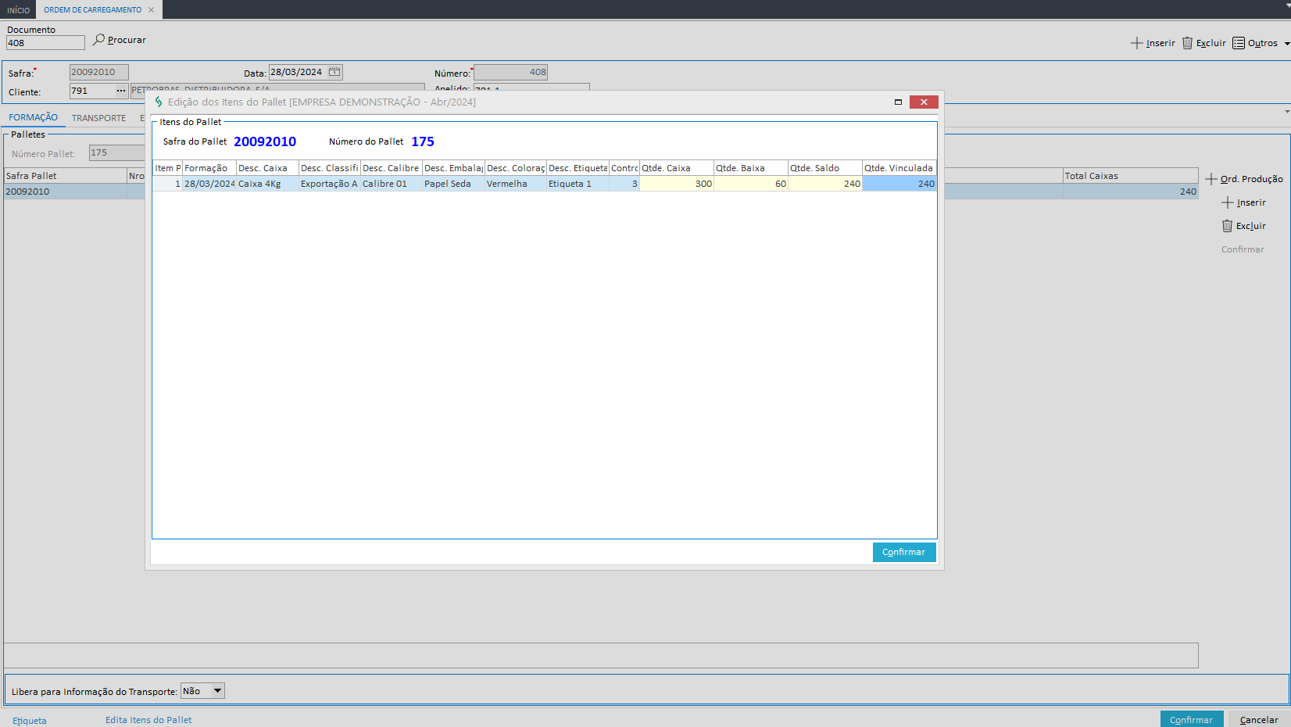Select the Qtde. Caixa cell 300

coord(677,184)
